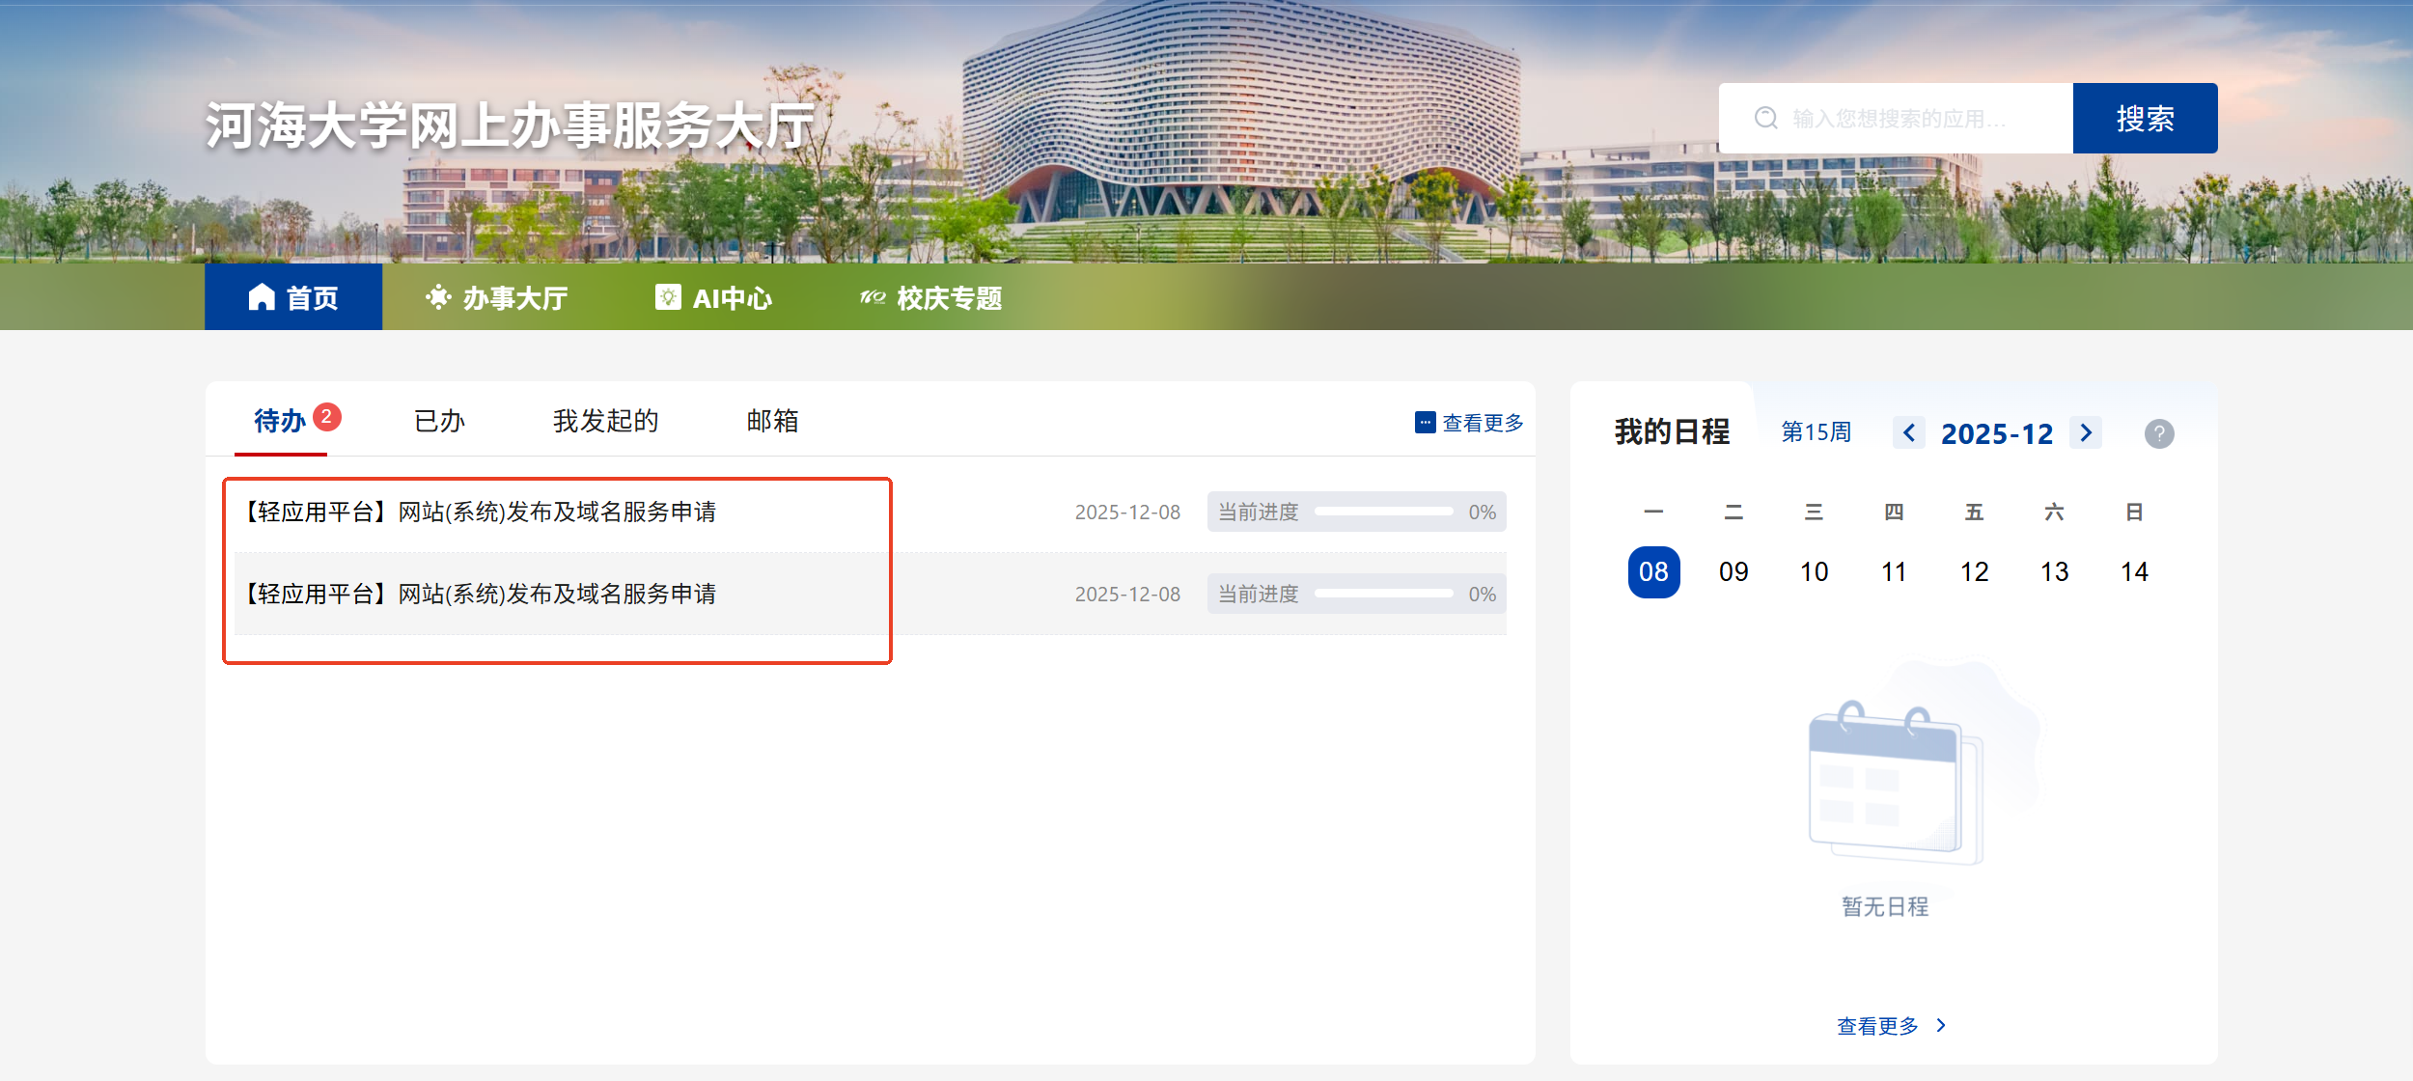Click the gray question mark help icon
The image size is (2413, 1081).
(2159, 434)
